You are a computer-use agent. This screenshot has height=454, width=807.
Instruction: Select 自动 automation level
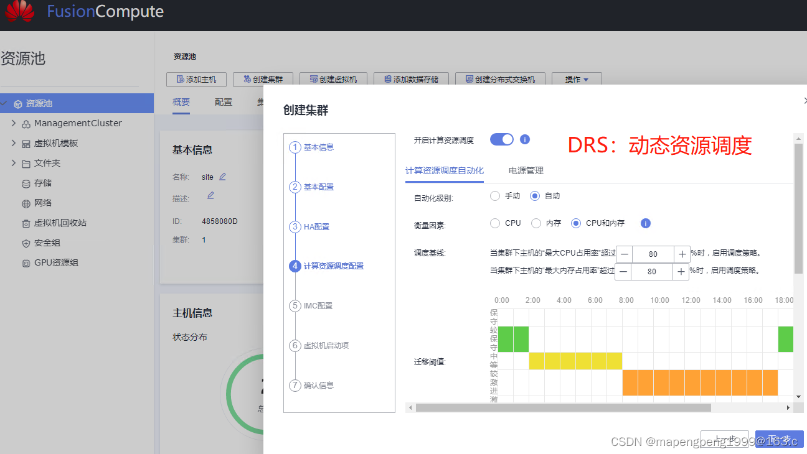pyautogui.click(x=534, y=196)
